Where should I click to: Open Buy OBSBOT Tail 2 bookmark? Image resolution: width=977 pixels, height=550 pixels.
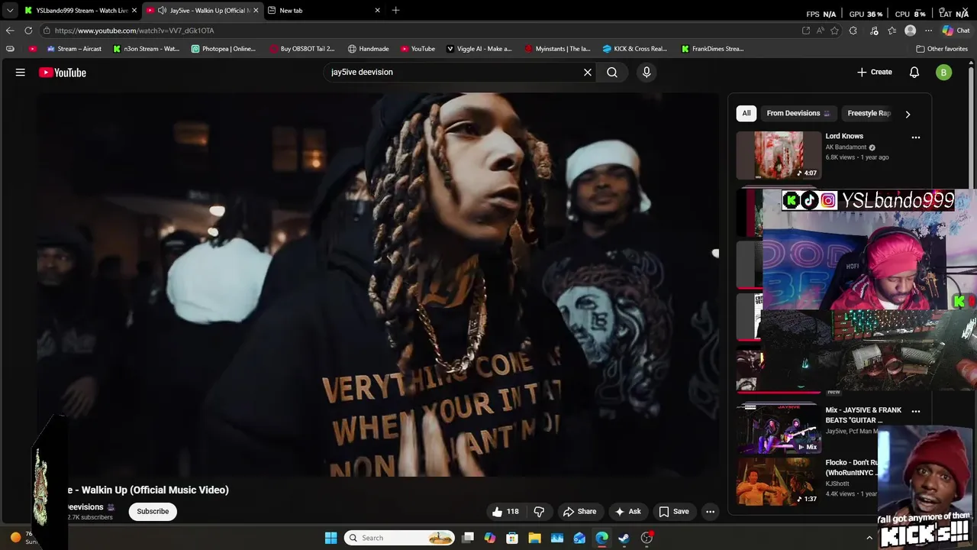point(302,49)
